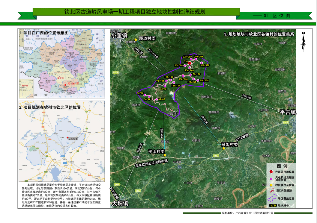317x223 pixels.
Task: Click the 1#/2# sample label in the legend
Action: [x=272, y=206]
